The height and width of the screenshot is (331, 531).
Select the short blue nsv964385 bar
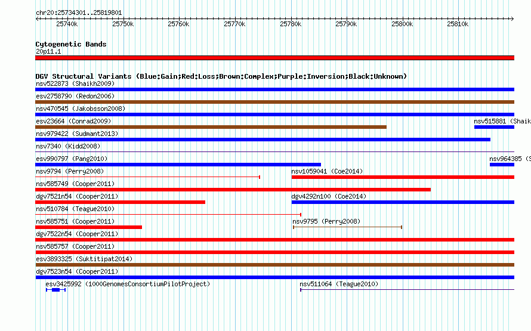coord(502,165)
